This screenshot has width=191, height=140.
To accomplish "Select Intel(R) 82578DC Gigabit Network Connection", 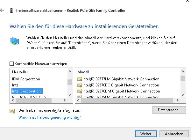I will click(x=121, y=85).
